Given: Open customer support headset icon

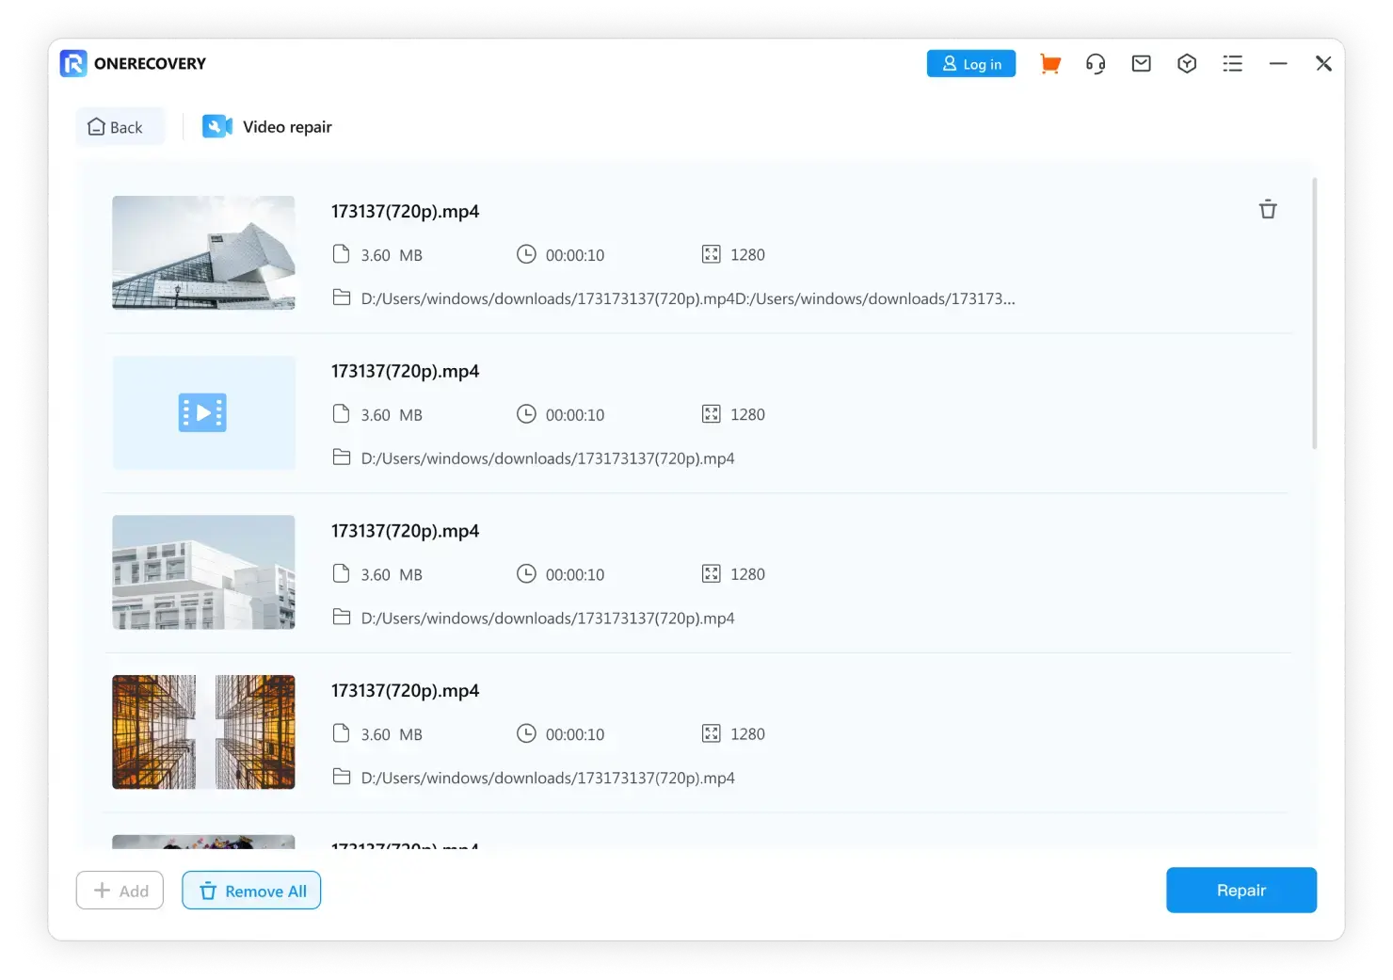Looking at the screenshot, I should (1095, 64).
